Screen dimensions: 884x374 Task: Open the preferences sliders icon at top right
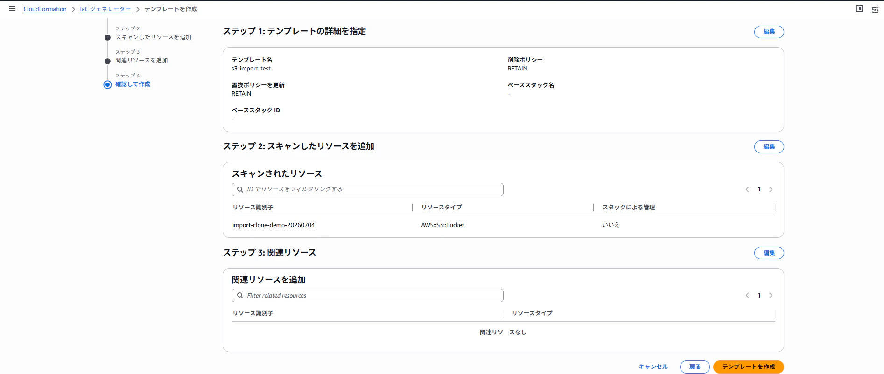coord(875,9)
